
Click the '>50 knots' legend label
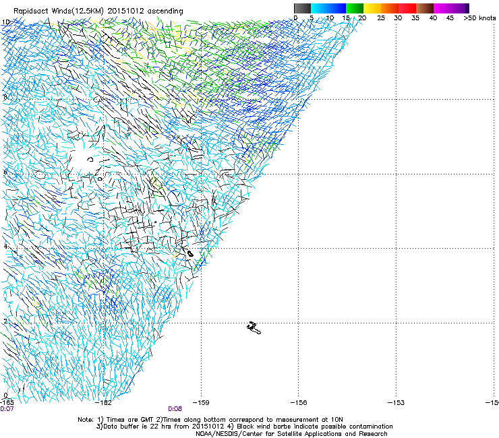coord(479,18)
